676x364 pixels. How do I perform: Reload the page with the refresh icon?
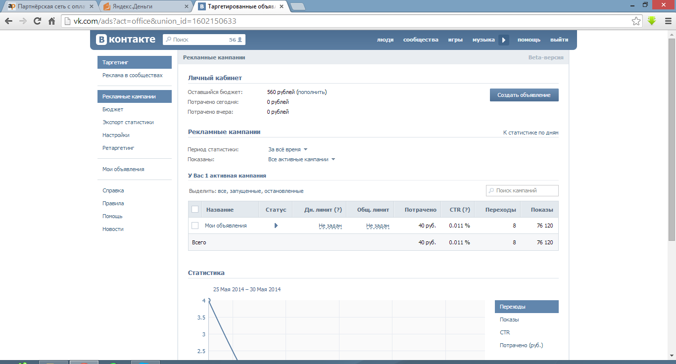(37, 21)
